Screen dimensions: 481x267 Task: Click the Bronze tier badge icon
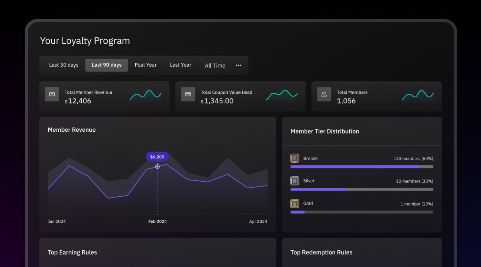point(295,158)
